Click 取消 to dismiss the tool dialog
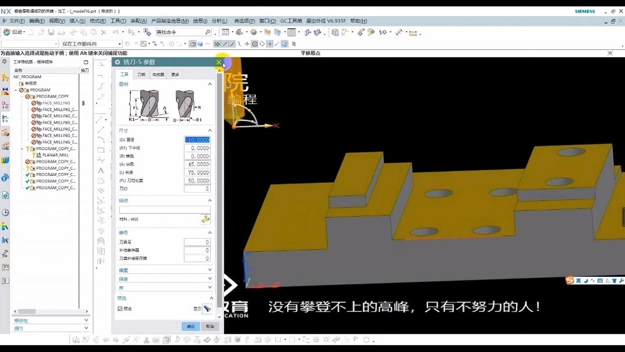Image resolution: width=625 pixels, height=352 pixels. (x=209, y=327)
